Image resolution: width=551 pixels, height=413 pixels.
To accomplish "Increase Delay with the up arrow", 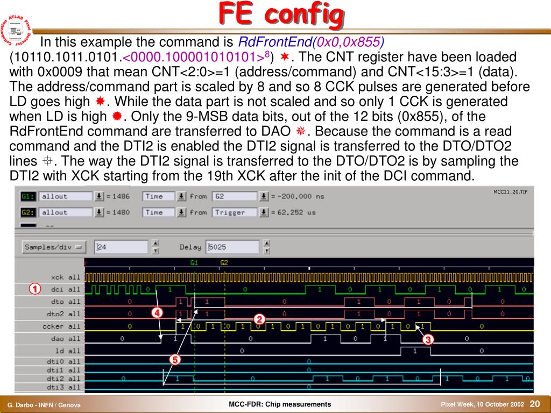I will [267, 243].
